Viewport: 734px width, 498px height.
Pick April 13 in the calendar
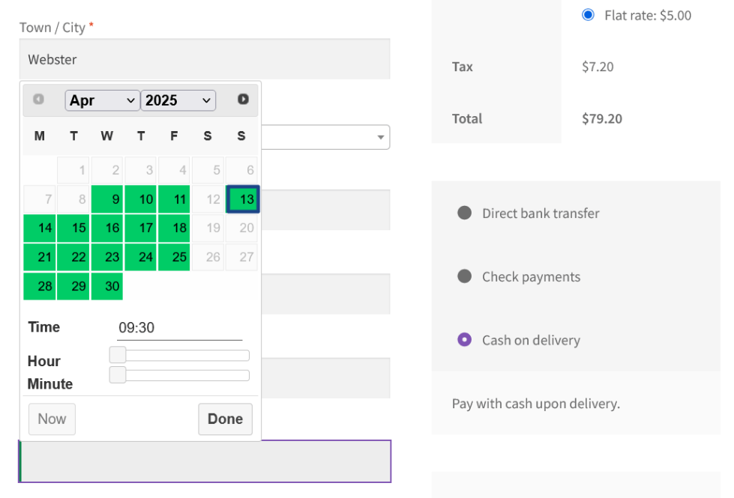243,199
